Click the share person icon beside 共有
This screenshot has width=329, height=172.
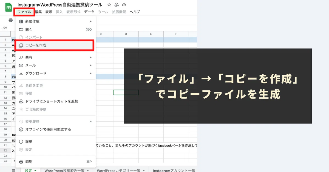click(21, 58)
